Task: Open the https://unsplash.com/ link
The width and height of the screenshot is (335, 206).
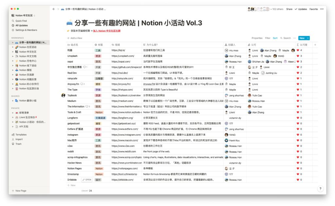Action: (123, 56)
